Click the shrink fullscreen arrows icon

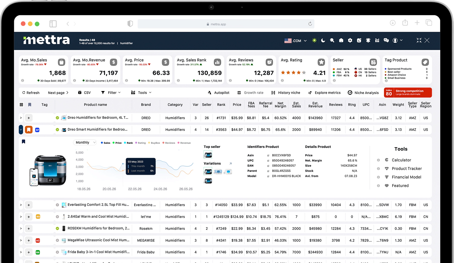point(419,40)
